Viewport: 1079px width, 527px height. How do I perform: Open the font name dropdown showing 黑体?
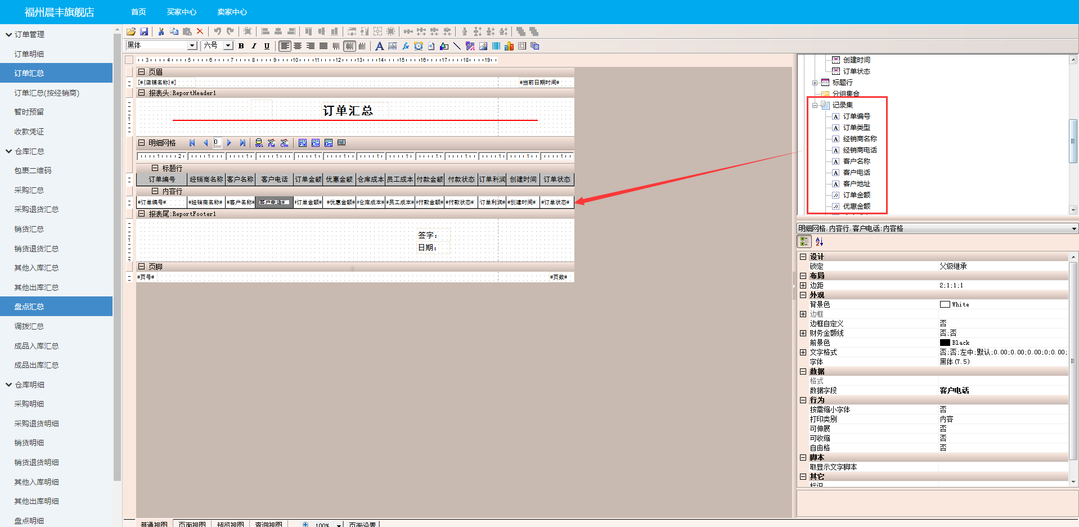pyautogui.click(x=192, y=46)
